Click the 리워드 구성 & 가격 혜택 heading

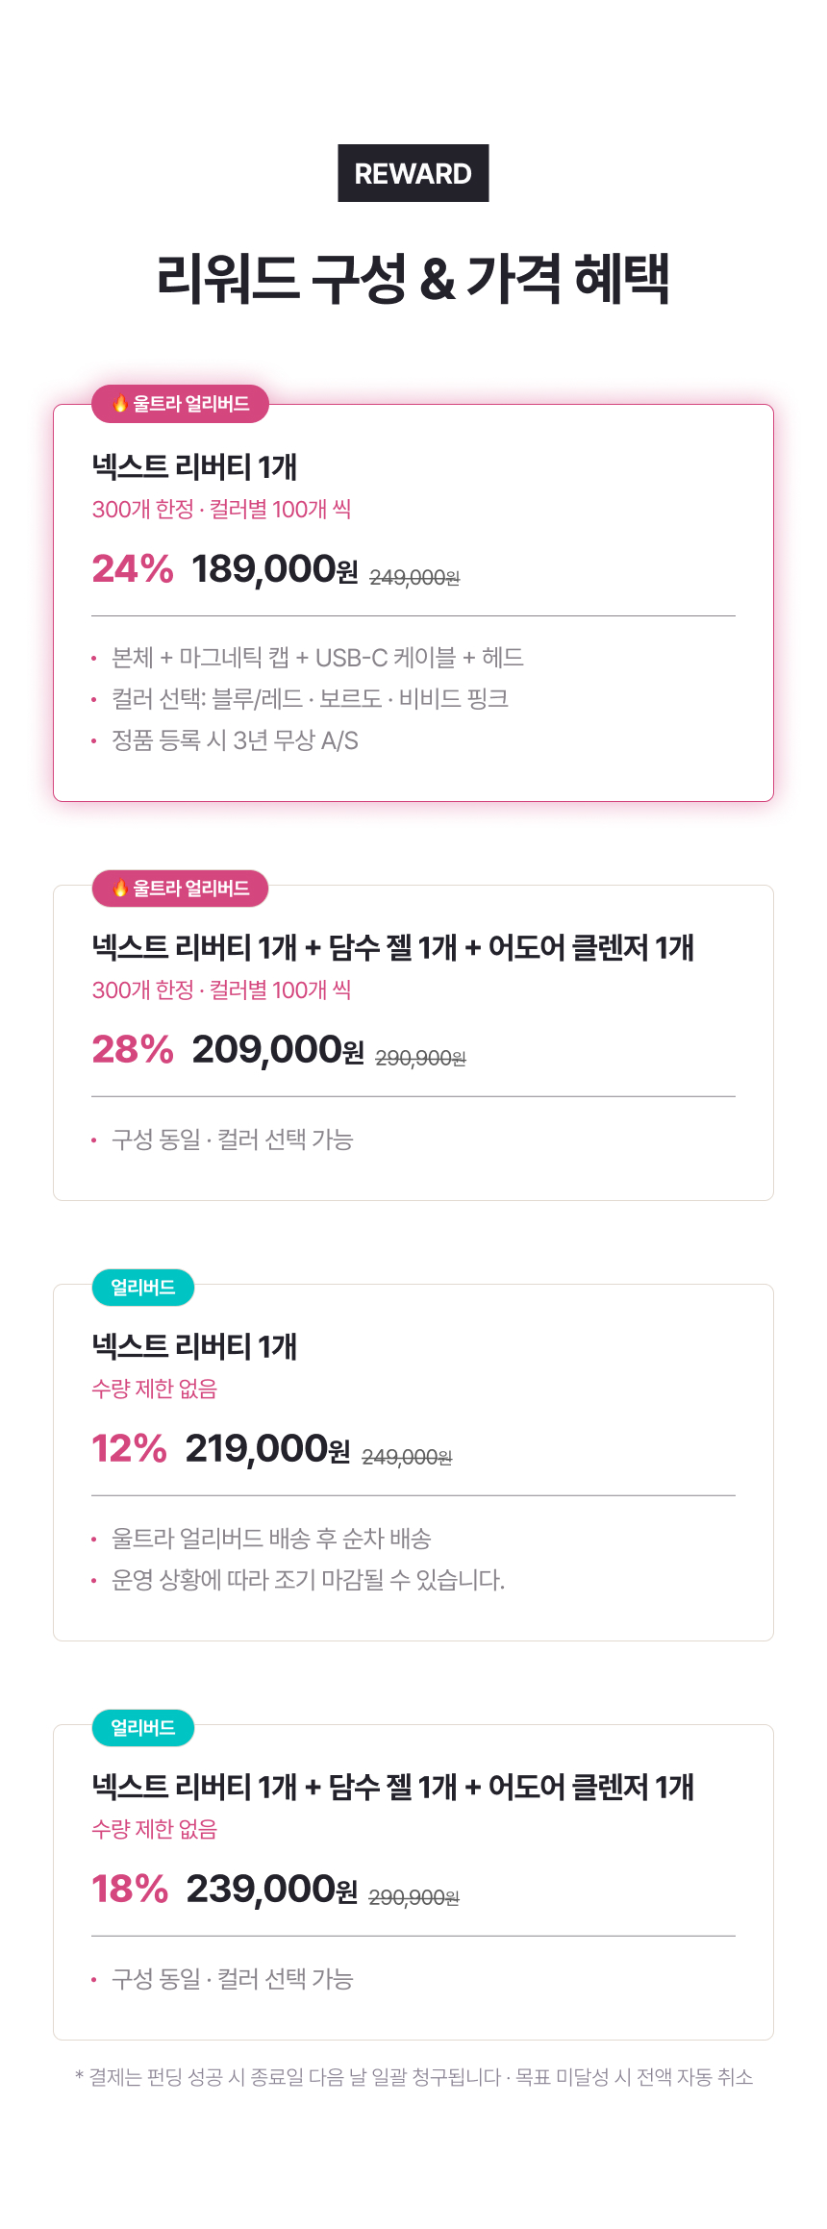point(413,279)
